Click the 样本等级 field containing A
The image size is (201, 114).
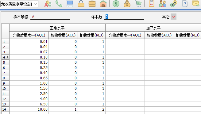pyautogui.click(x=50, y=17)
